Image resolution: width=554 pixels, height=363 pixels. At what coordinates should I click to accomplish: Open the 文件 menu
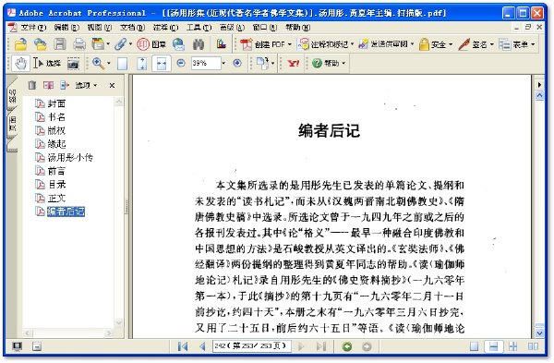click(33, 27)
